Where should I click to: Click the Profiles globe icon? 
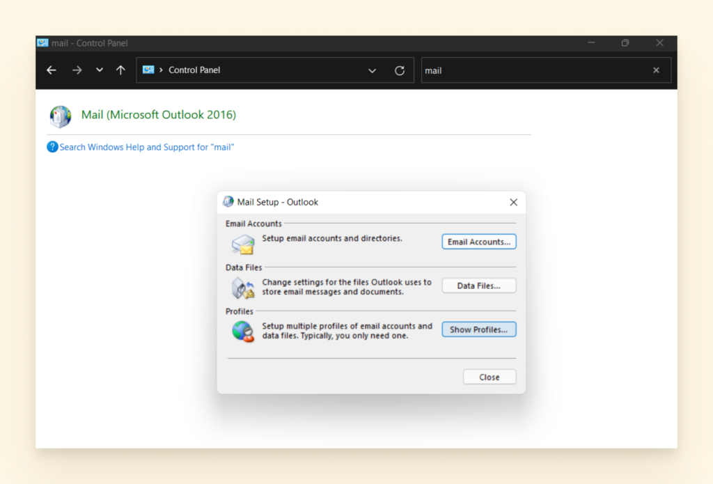(243, 331)
